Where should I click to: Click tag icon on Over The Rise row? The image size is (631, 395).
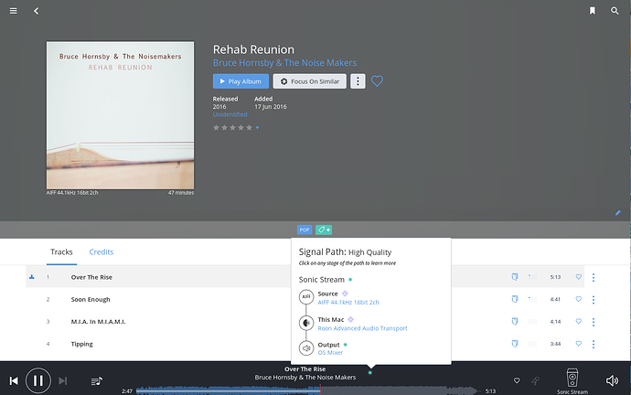click(x=515, y=277)
